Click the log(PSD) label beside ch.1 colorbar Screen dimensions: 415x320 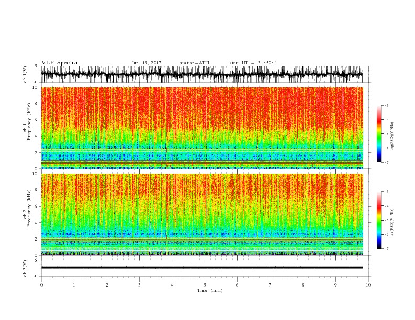392,136
